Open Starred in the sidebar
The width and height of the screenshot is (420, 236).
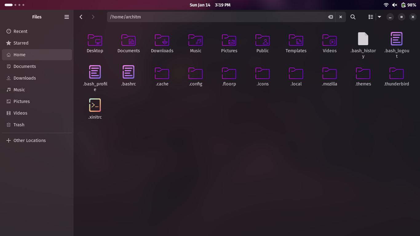pyautogui.click(x=37, y=43)
